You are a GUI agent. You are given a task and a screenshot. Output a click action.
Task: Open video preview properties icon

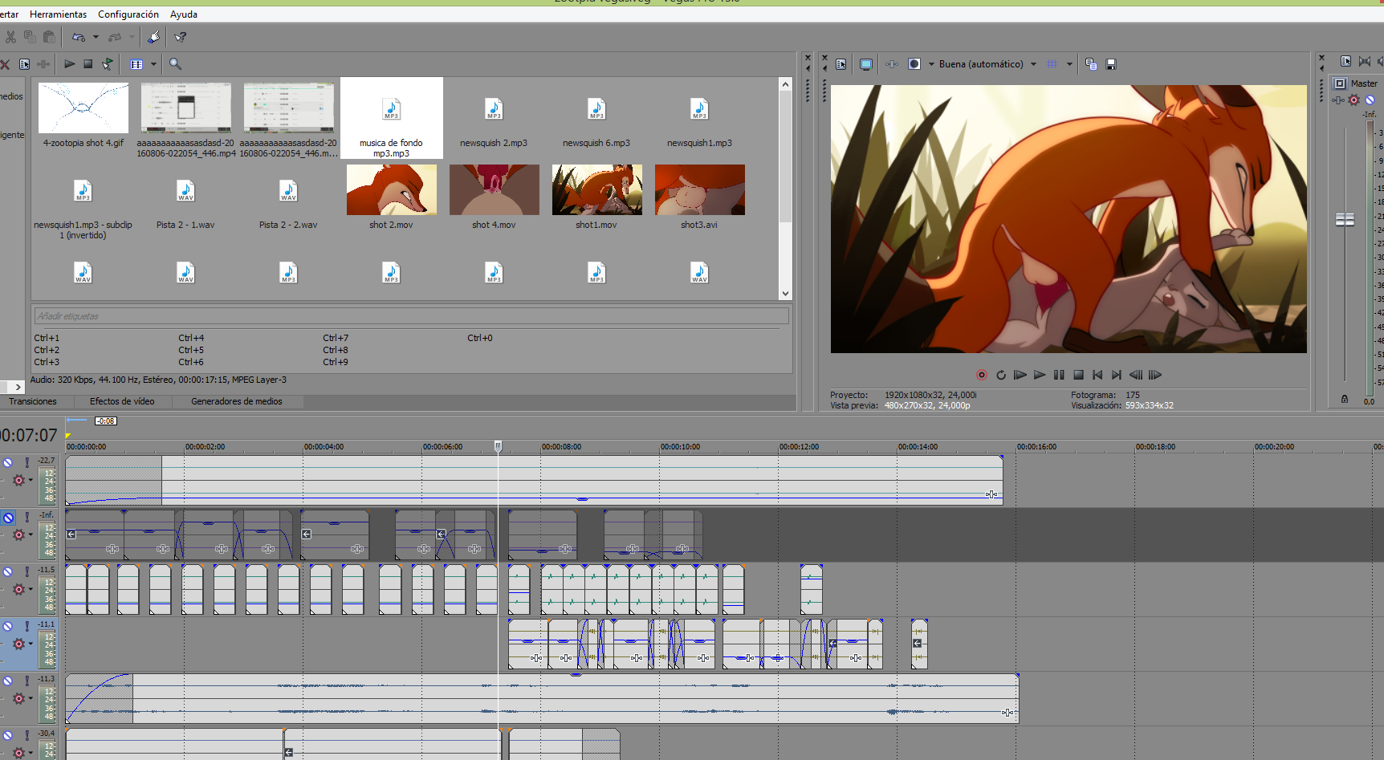pos(841,64)
